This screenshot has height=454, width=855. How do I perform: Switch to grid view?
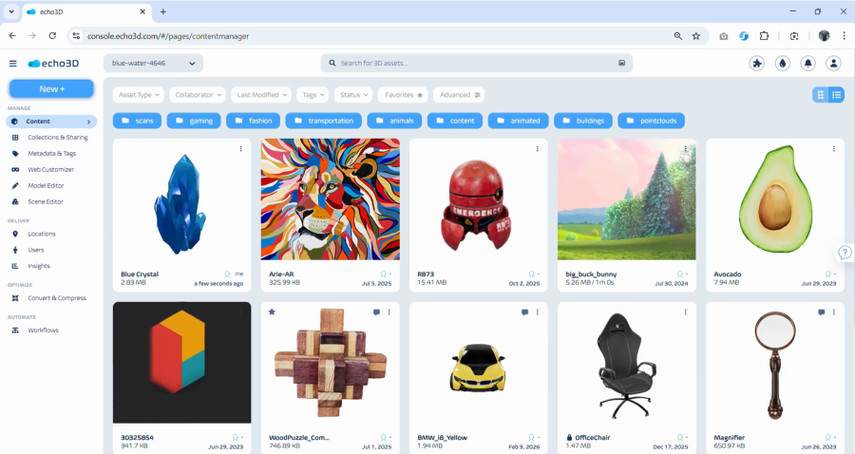click(820, 95)
